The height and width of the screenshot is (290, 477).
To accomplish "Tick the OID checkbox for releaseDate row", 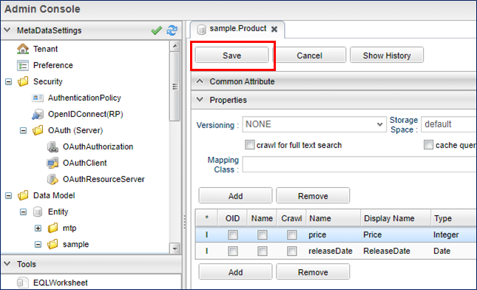I will click(x=233, y=251).
